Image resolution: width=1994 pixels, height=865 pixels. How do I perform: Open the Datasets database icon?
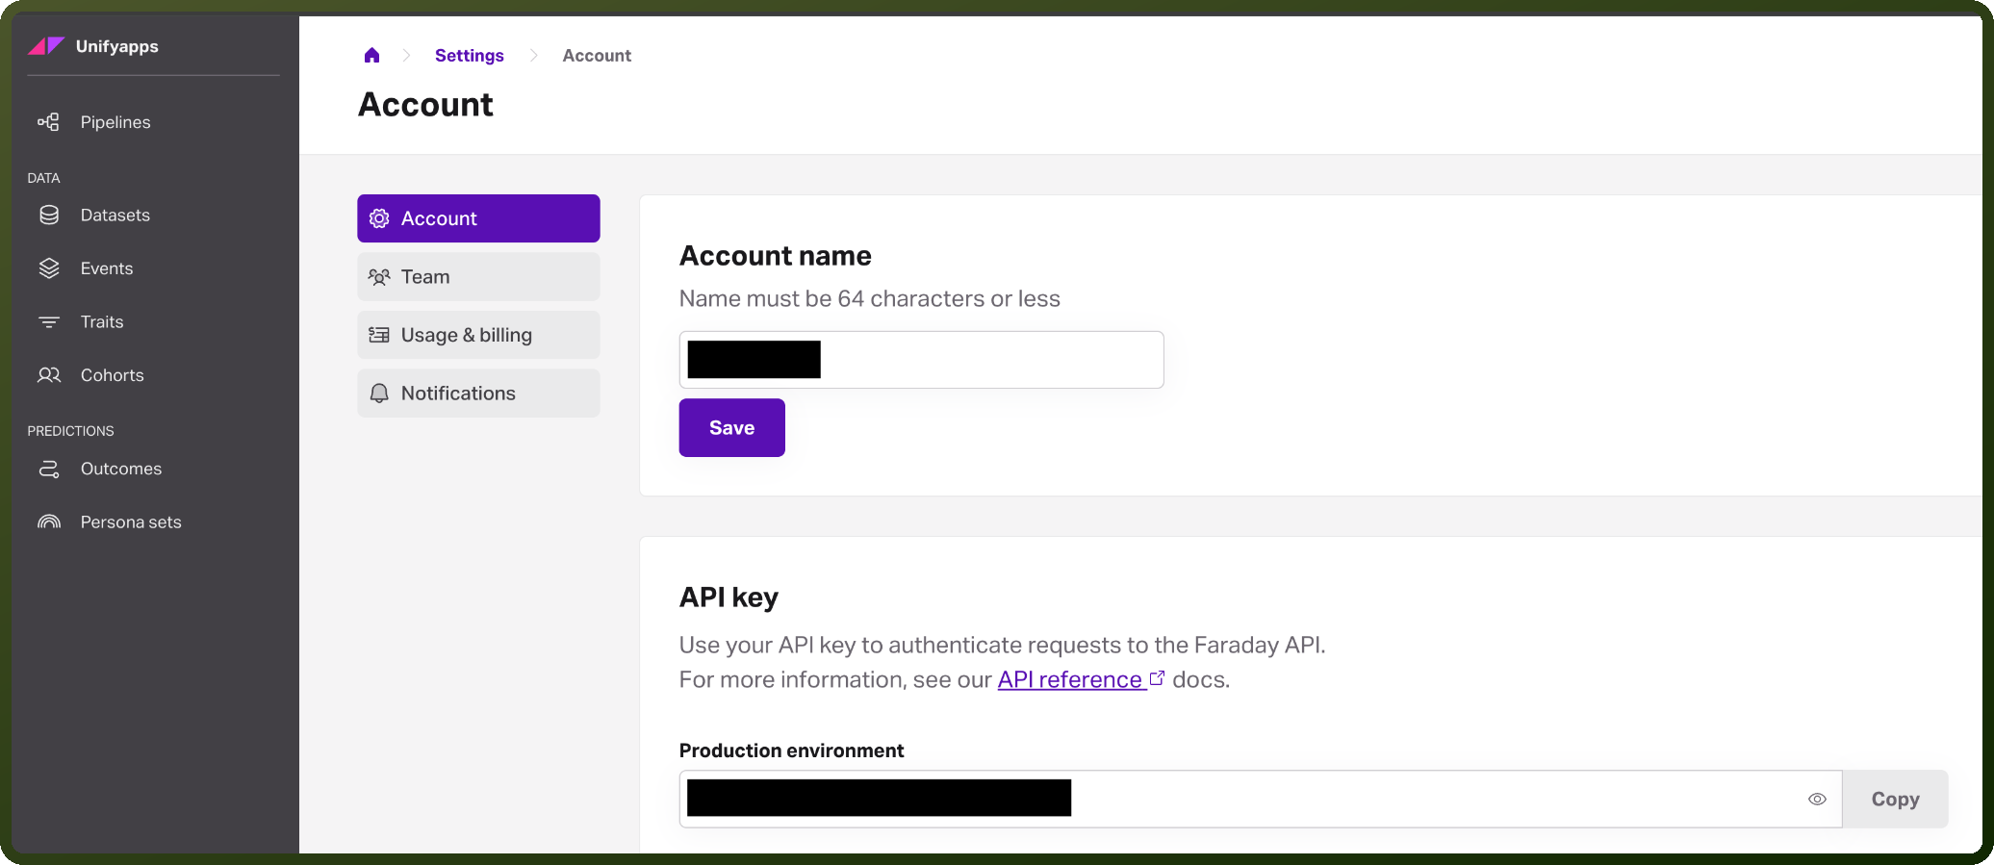point(49,215)
